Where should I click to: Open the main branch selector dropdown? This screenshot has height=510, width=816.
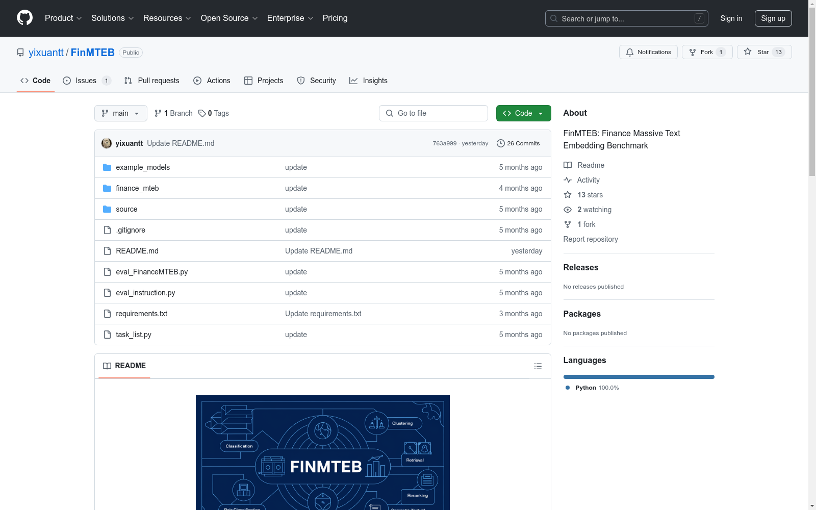[121, 113]
